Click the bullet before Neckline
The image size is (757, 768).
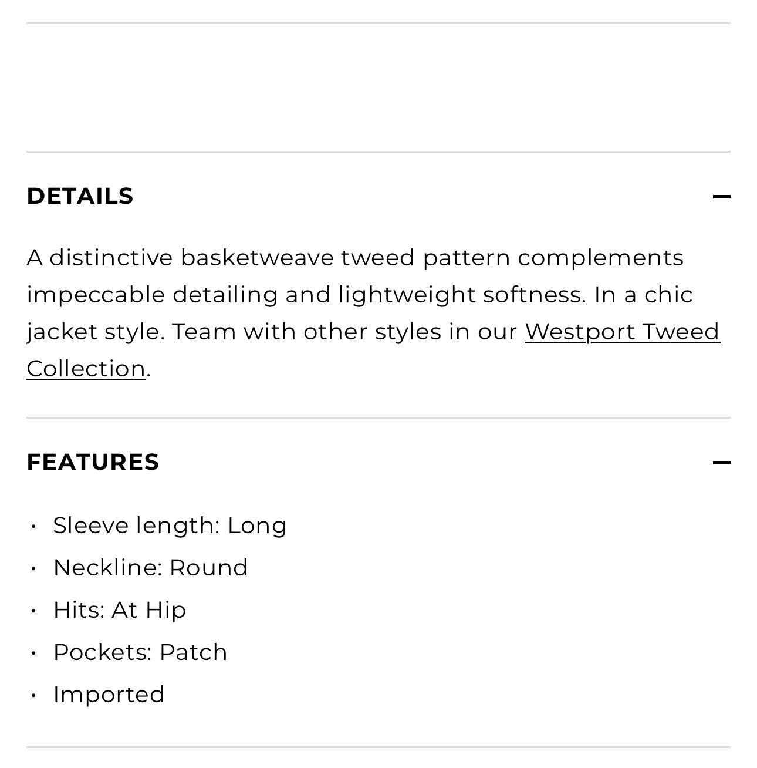[x=33, y=568]
